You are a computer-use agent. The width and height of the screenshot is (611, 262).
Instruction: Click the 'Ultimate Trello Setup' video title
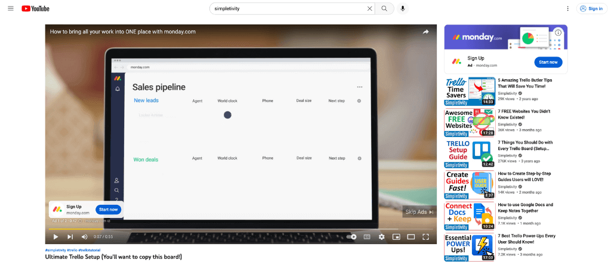point(113,257)
